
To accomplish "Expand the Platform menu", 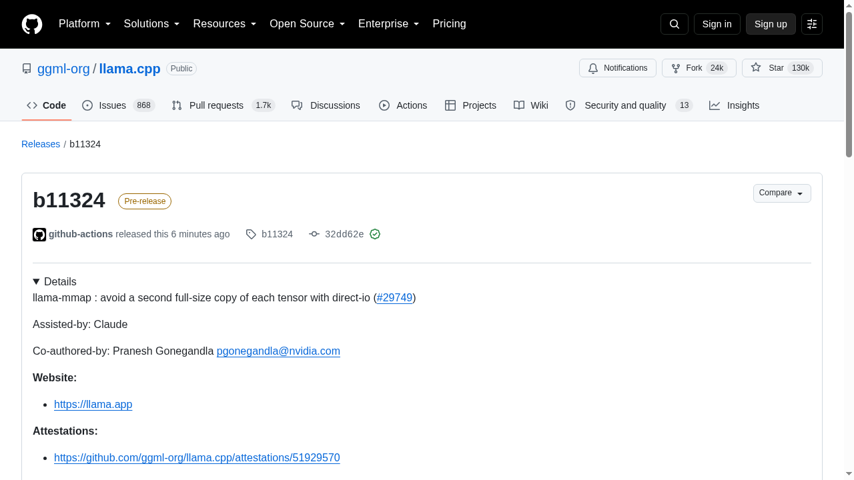I will 85,24.
